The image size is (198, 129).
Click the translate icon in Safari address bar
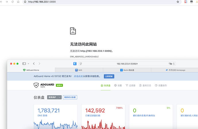click(x=170, y=64)
